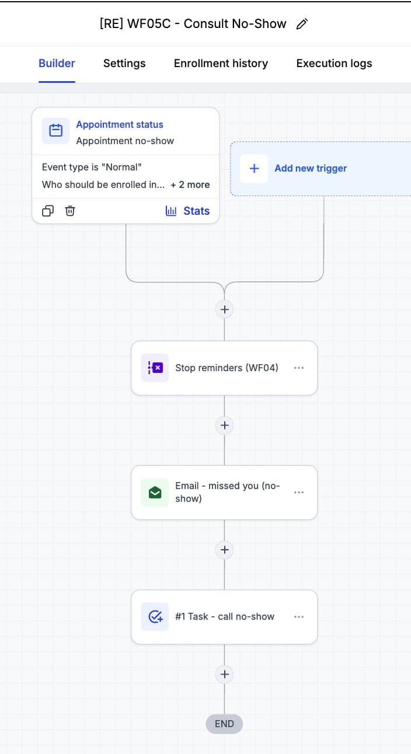Open the Appointment status trigger title
411x754 pixels.
[x=120, y=124]
